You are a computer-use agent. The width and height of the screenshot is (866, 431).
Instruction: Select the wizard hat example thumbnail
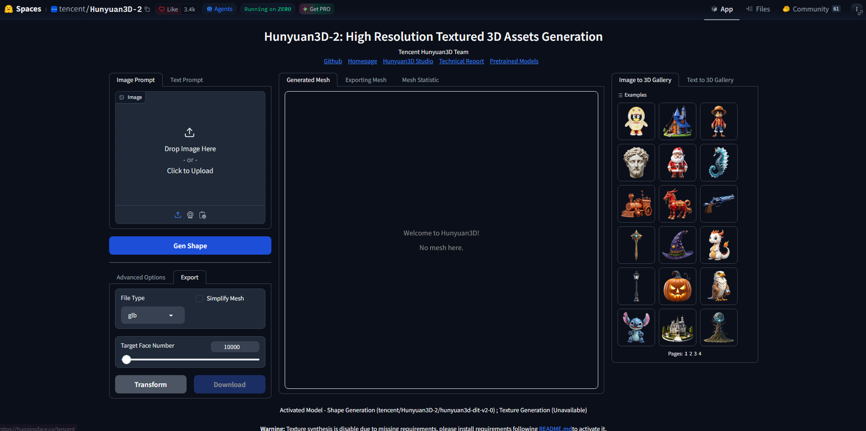pos(678,245)
